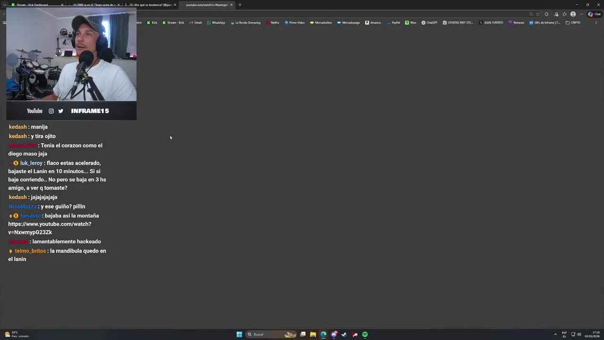The width and height of the screenshot is (604, 340).
Task: Open Spotify from the taskbar
Action: tap(365, 334)
